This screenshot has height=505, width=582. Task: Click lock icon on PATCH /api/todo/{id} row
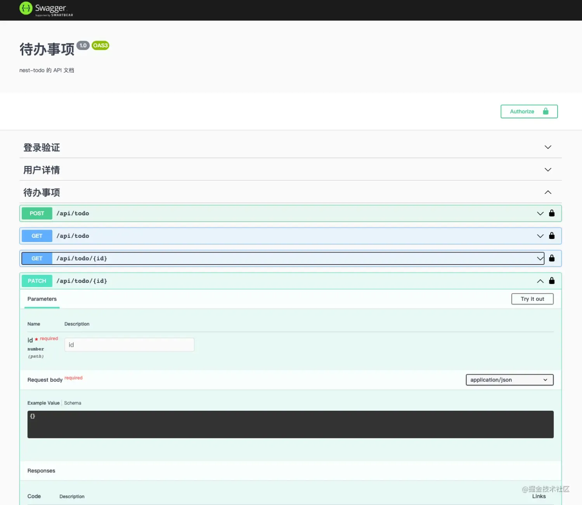click(x=552, y=281)
